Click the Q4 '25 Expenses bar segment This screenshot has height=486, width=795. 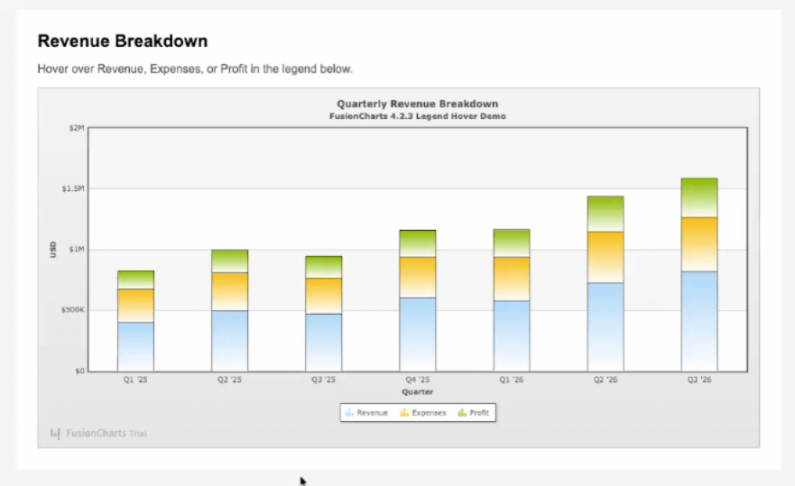[x=418, y=278]
